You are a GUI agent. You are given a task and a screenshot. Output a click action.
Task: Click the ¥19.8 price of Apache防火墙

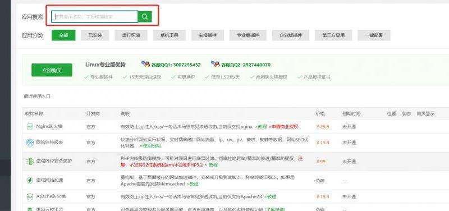[x=323, y=196]
